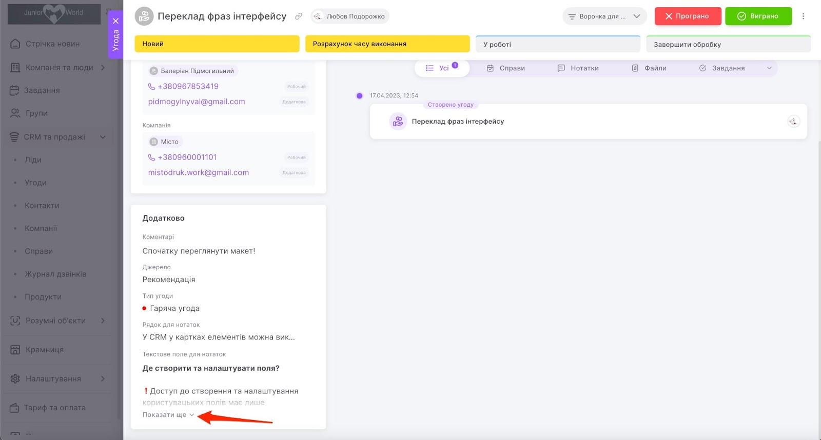Go to Журнал дзвінків
The width and height of the screenshot is (821, 440).
pyautogui.click(x=55, y=274)
